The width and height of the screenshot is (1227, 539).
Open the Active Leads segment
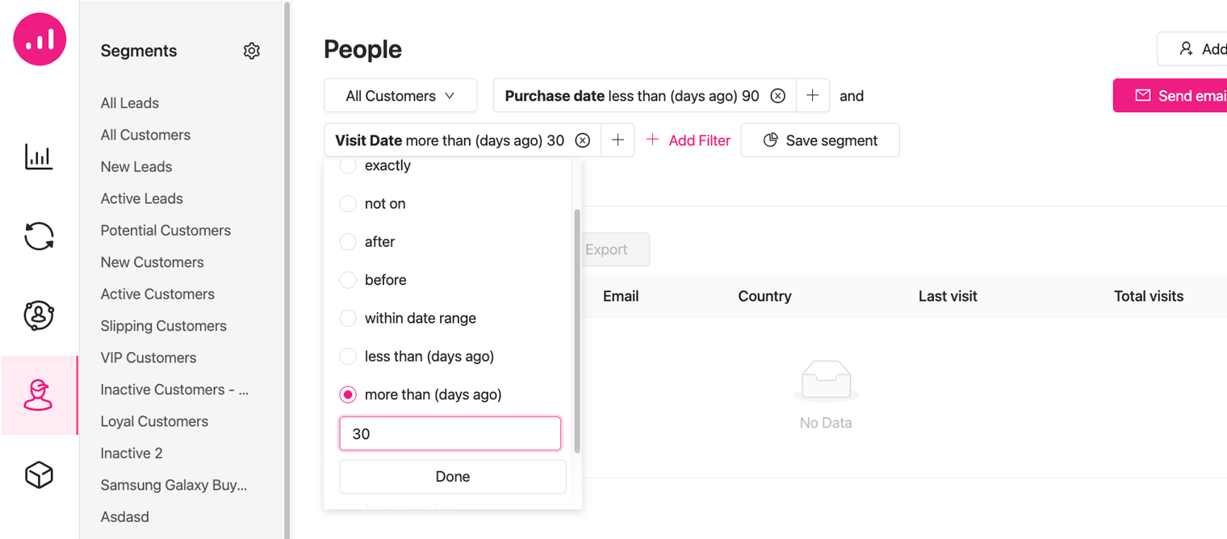[x=142, y=198]
